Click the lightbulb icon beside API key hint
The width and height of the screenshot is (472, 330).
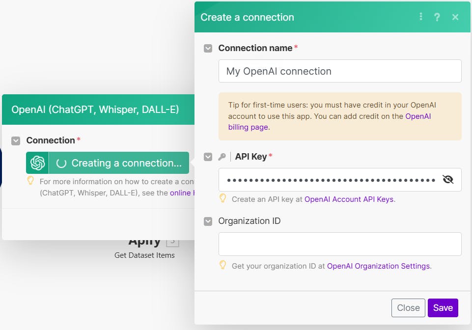pyautogui.click(x=223, y=198)
